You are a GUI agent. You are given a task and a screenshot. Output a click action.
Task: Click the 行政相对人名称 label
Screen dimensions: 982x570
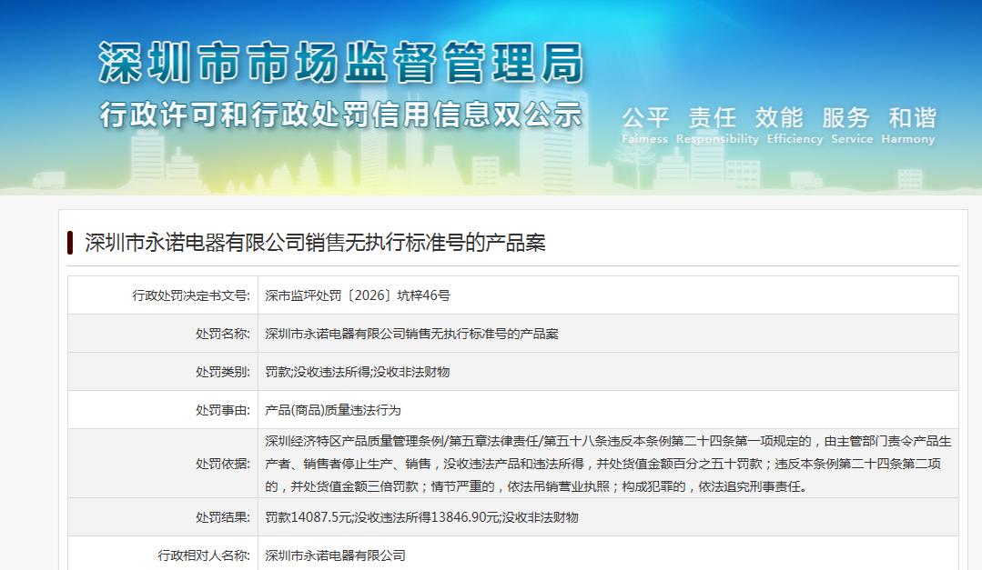coord(204,555)
